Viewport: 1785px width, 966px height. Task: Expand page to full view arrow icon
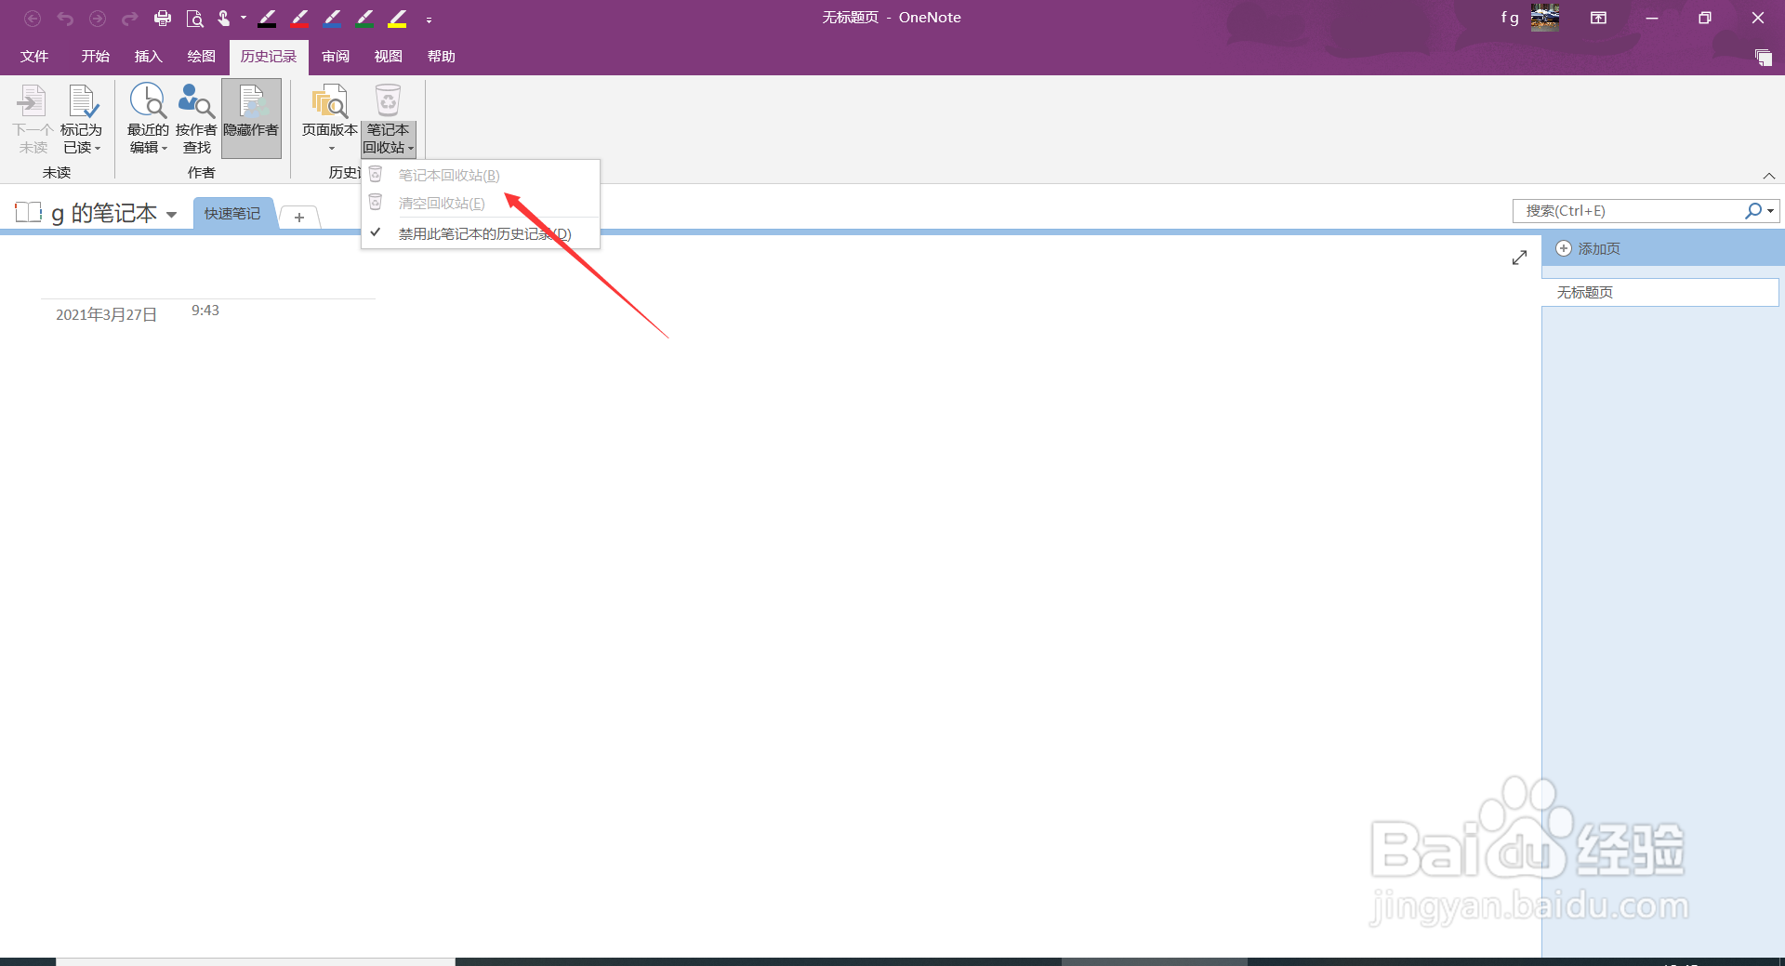1519,258
